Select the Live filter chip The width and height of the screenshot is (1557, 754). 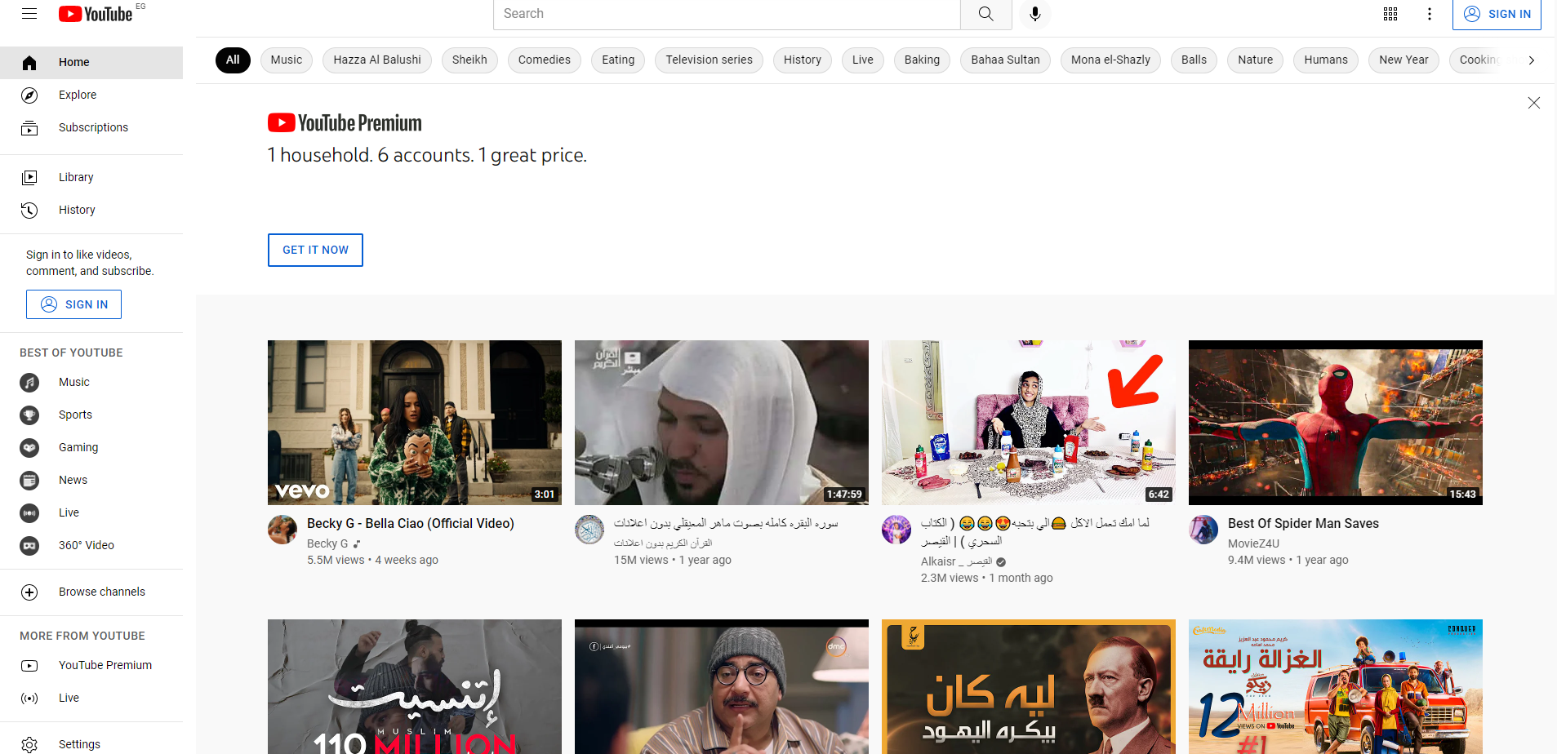[863, 60]
